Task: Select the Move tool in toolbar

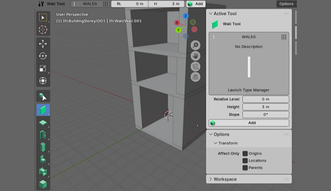Action: point(43,44)
